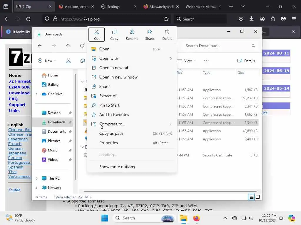Choose Extract All... menu entry
The width and height of the screenshot is (301, 225).
(x=132, y=96)
